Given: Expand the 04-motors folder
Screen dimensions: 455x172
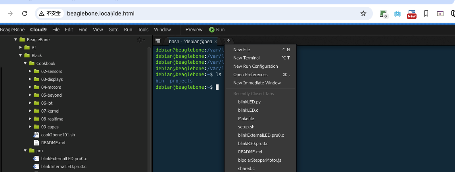Looking at the screenshot, I should click(30, 87).
